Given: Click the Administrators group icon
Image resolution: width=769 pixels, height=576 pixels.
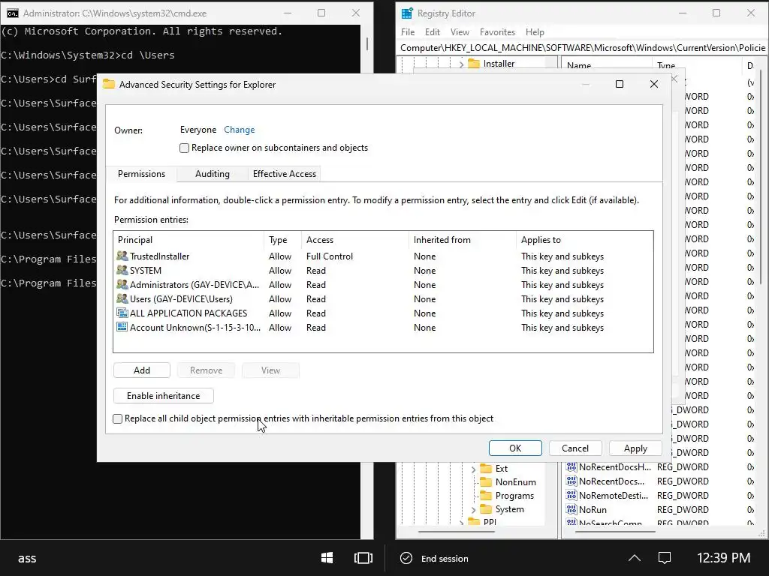Looking at the screenshot, I should pos(122,284).
